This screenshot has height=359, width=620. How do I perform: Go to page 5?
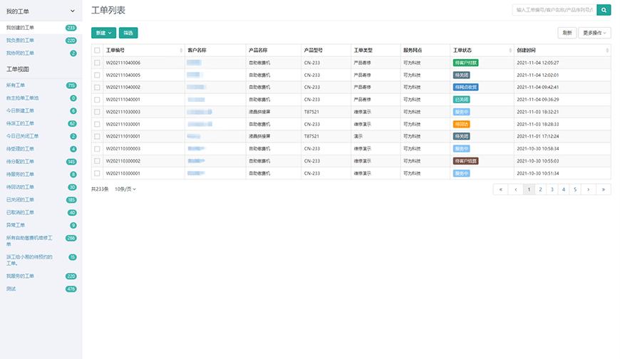[x=575, y=189]
